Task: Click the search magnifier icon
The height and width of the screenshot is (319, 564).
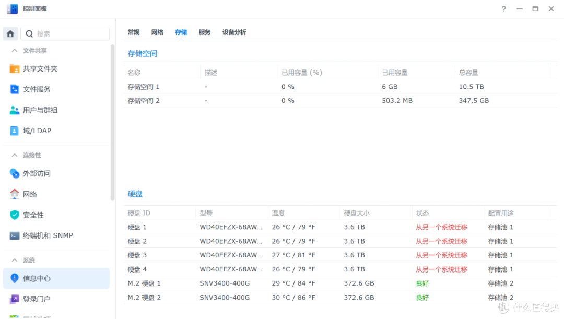Action: point(29,34)
